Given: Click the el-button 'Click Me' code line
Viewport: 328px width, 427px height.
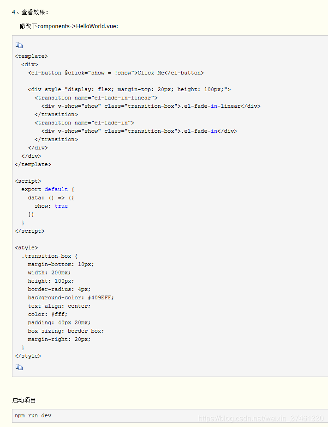Looking at the screenshot, I should click(x=116, y=73).
